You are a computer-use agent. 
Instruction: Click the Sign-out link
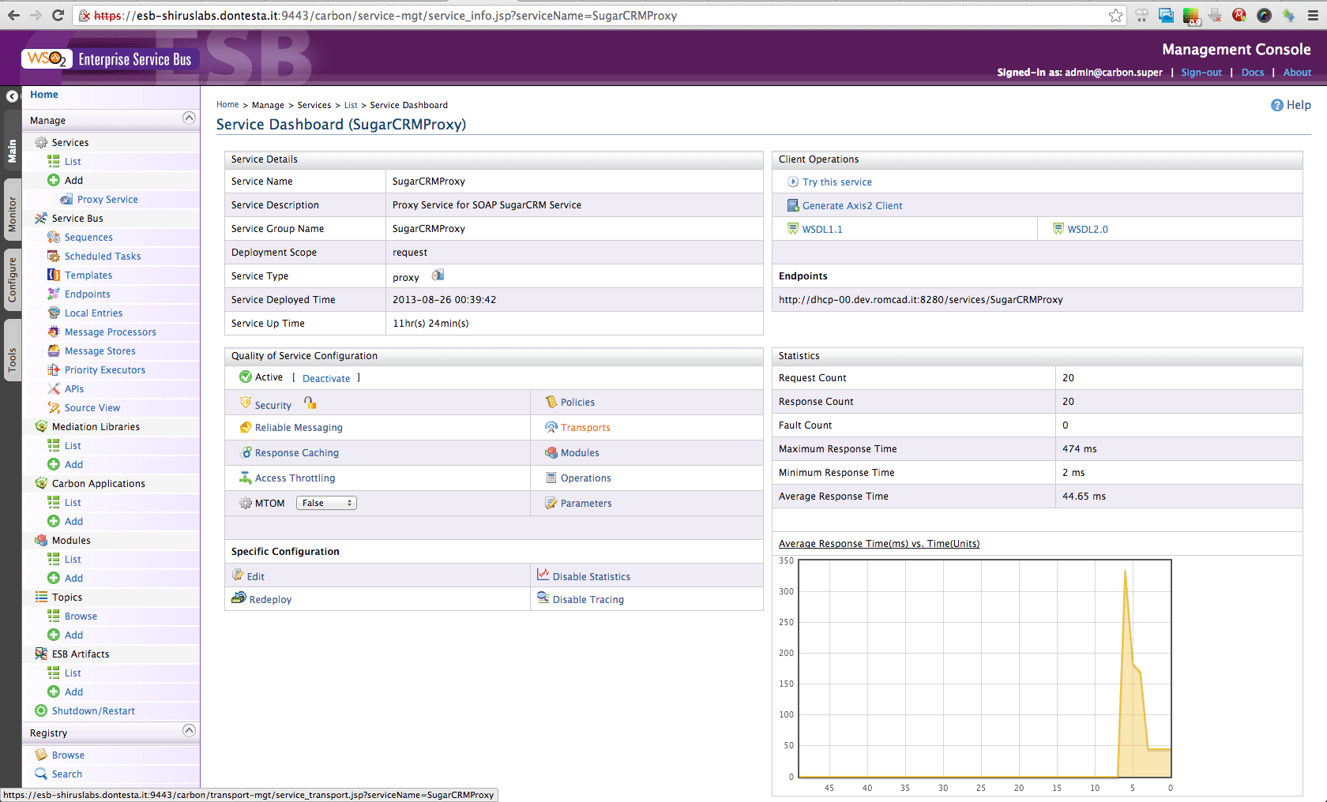[x=1201, y=73]
